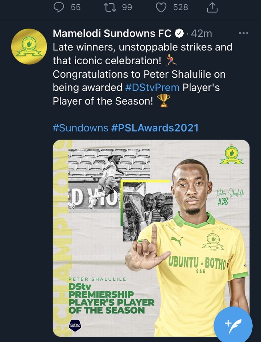The height and width of the screenshot is (342, 261).
Task: Tap the compose new tweet button
Action: click(x=232, y=323)
